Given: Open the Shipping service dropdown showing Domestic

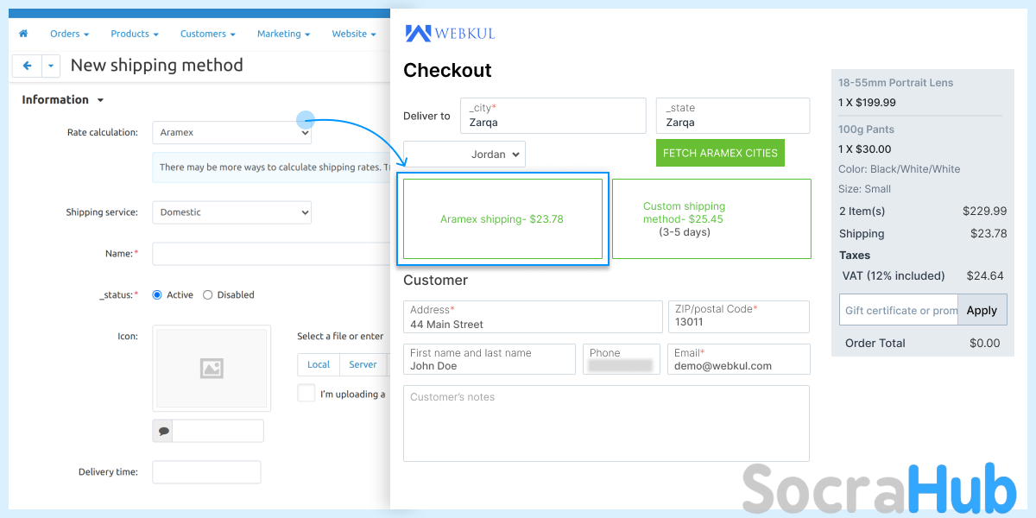Looking at the screenshot, I should (231, 212).
